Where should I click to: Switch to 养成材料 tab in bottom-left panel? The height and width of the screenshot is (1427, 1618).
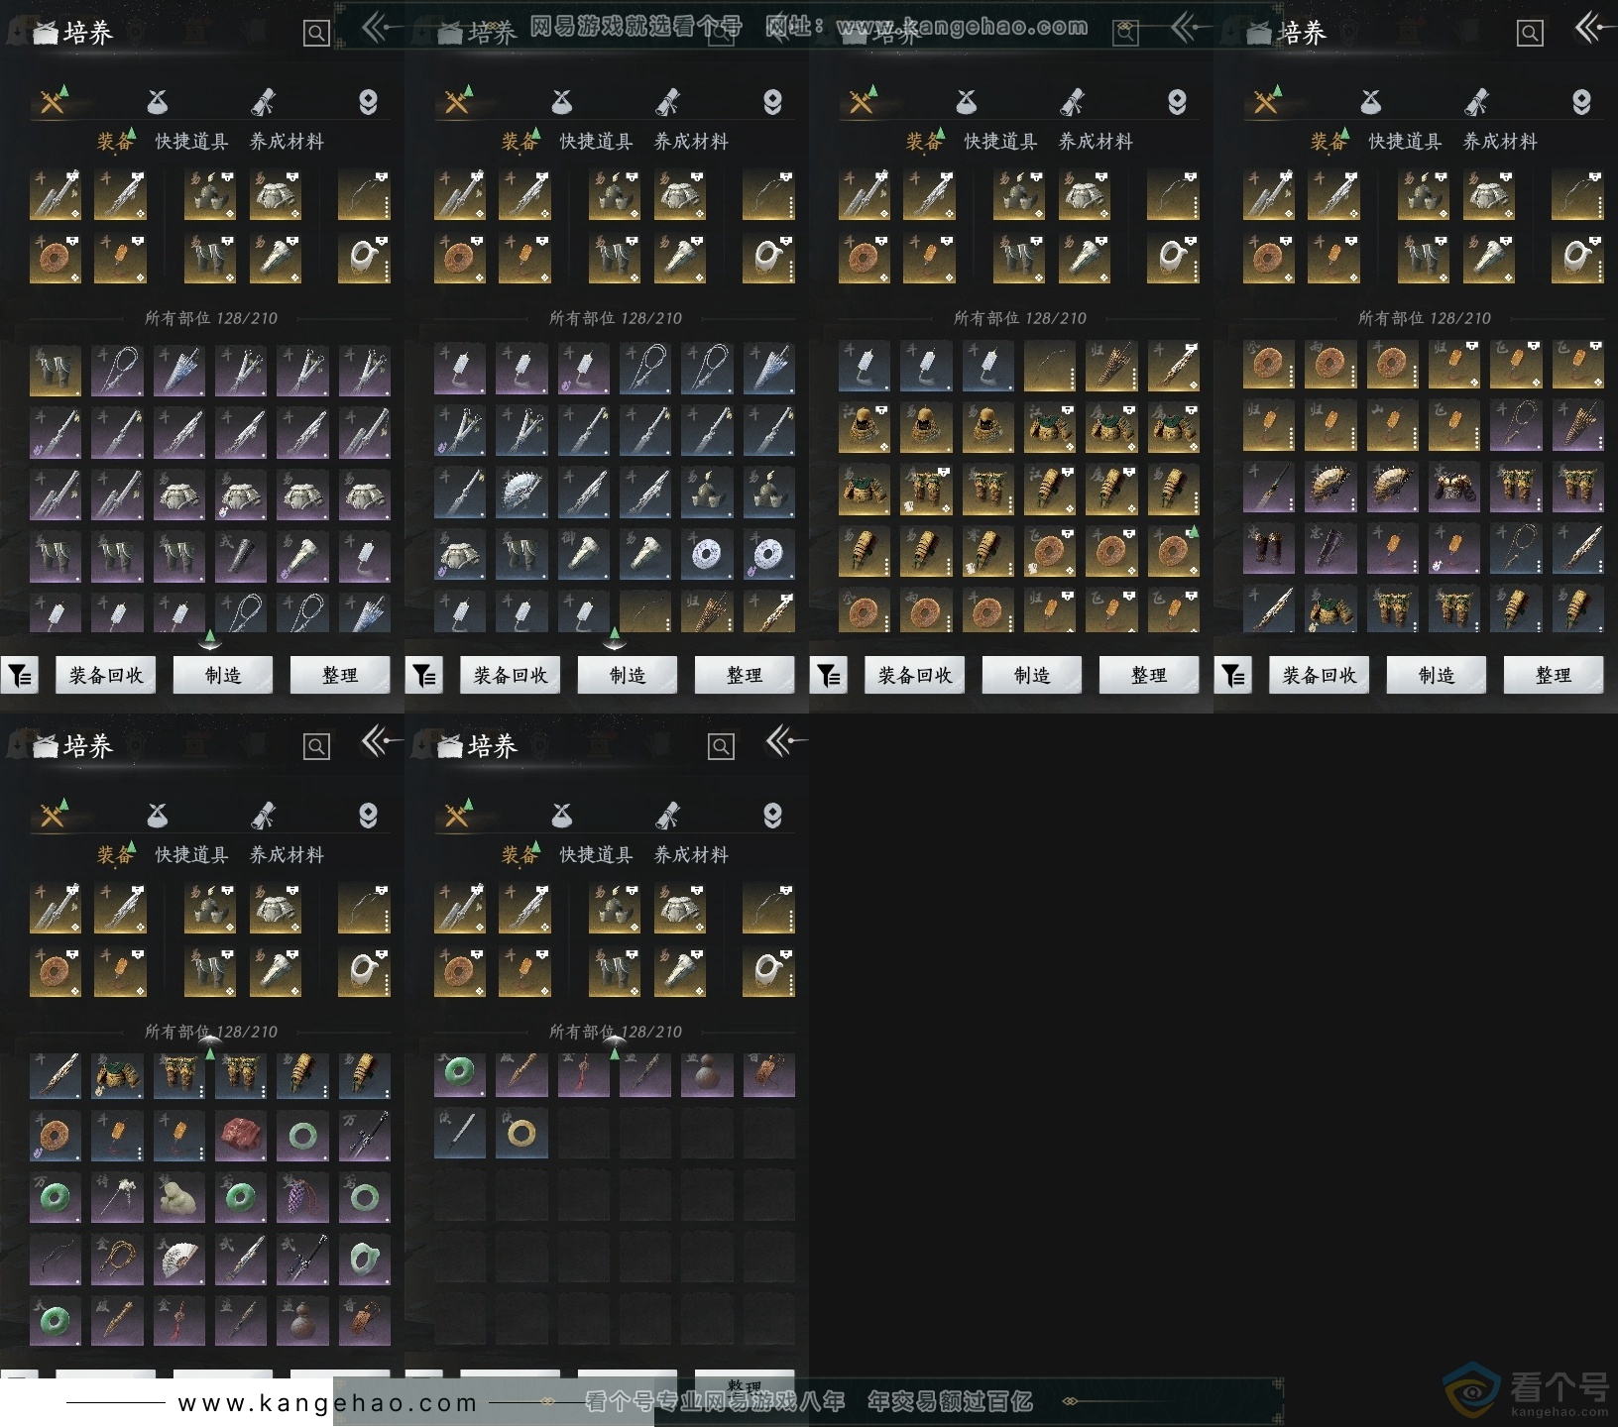click(288, 855)
